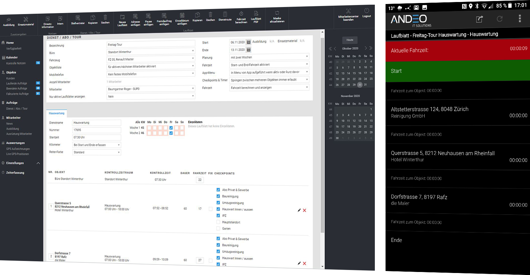Click the Heute calendar button
The height and width of the screenshot is (275, 530).
pyautogui.click(x=350, y=40)
